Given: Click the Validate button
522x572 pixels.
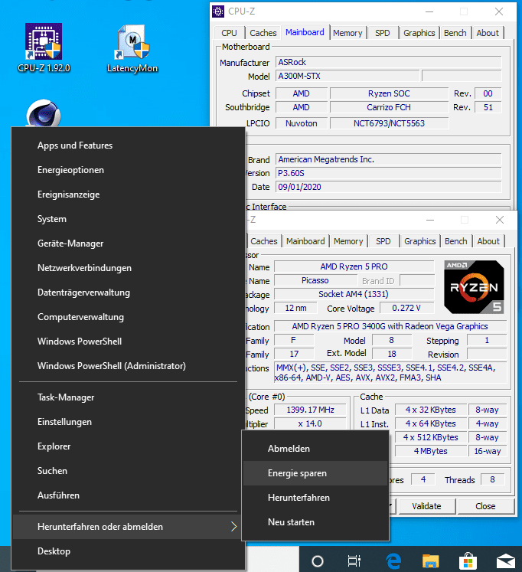Looking at the screenshot, I should (427, 506).
